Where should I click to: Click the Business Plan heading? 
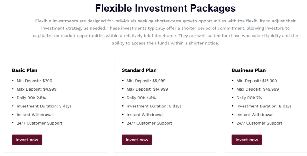click(249, 70)
